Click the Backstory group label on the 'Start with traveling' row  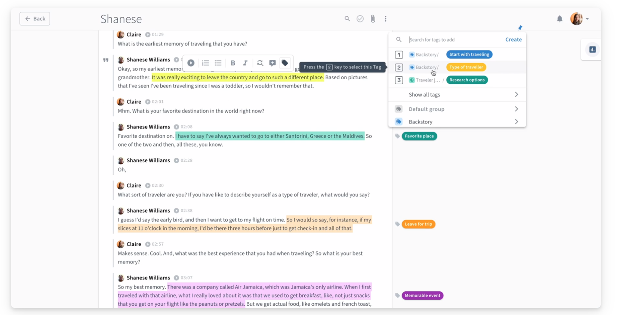tap(427, 55)
